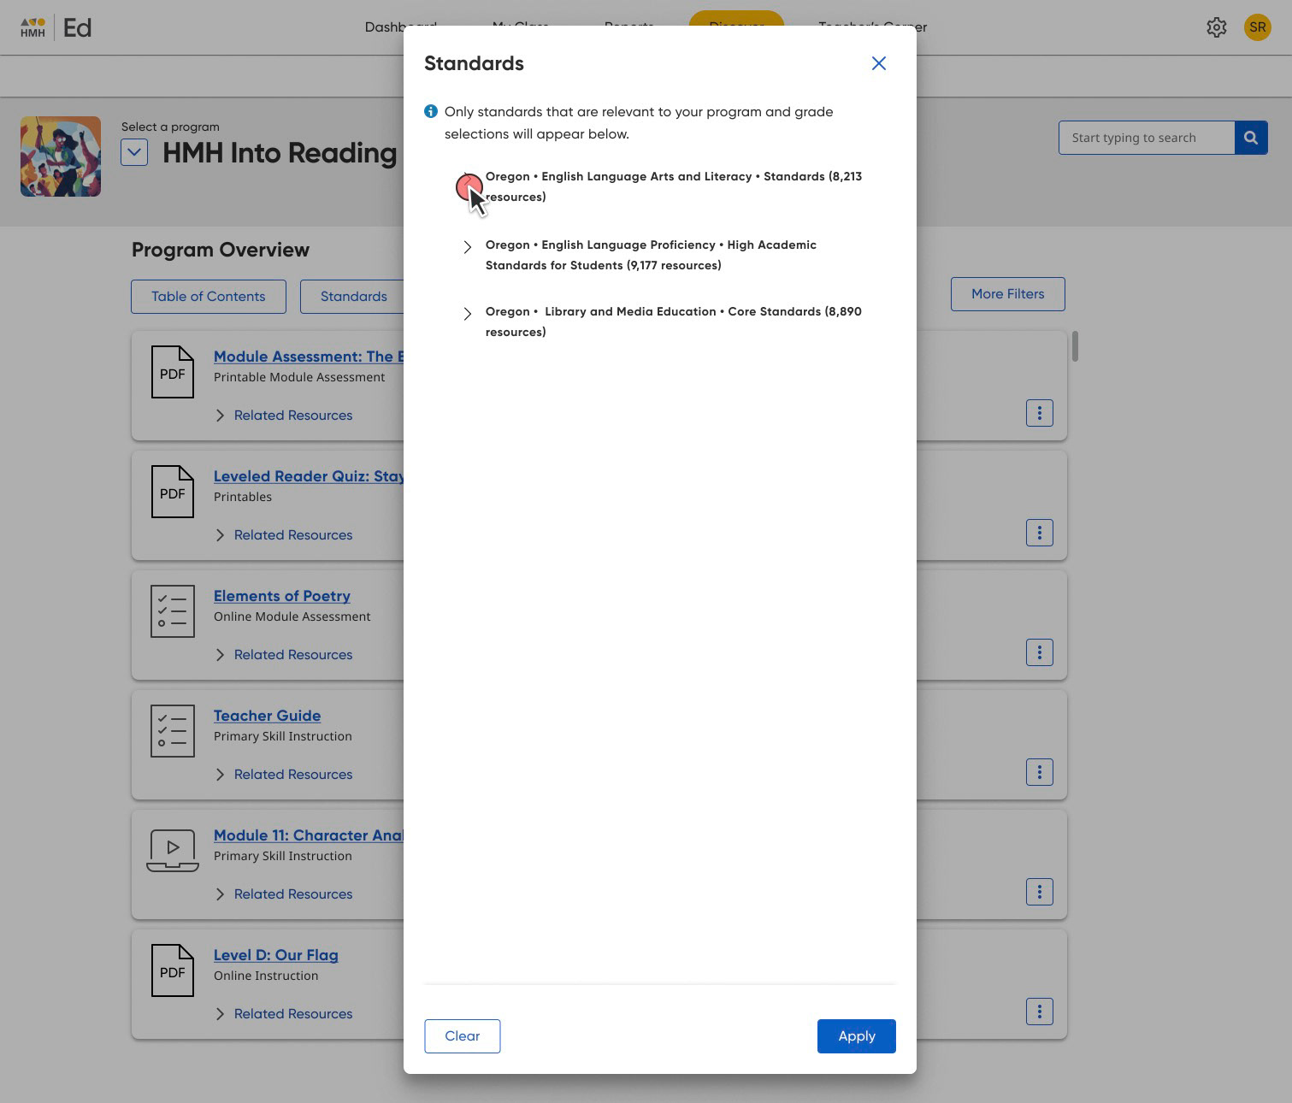This screenshot has width=1292, height=1103.
Task: Open options menu for Elements of Poetry card
Action: point(1040,652)
